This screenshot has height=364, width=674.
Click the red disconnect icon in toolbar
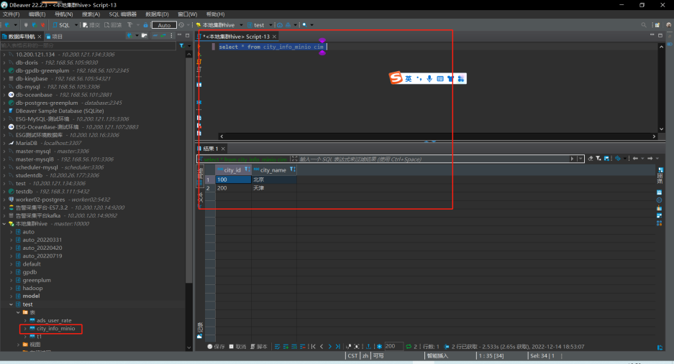42,25
